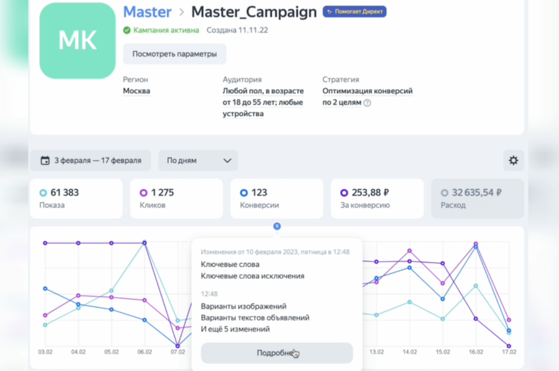Image resolution: width=559 pixels, height=371 pixels.
Task: Toggle the «За конверсию» metric card
Action: coord(376,198)
